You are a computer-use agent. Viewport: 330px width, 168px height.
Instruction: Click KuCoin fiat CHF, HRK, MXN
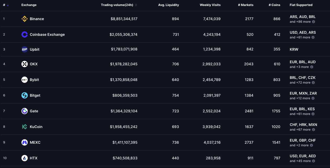click(303, 125)
